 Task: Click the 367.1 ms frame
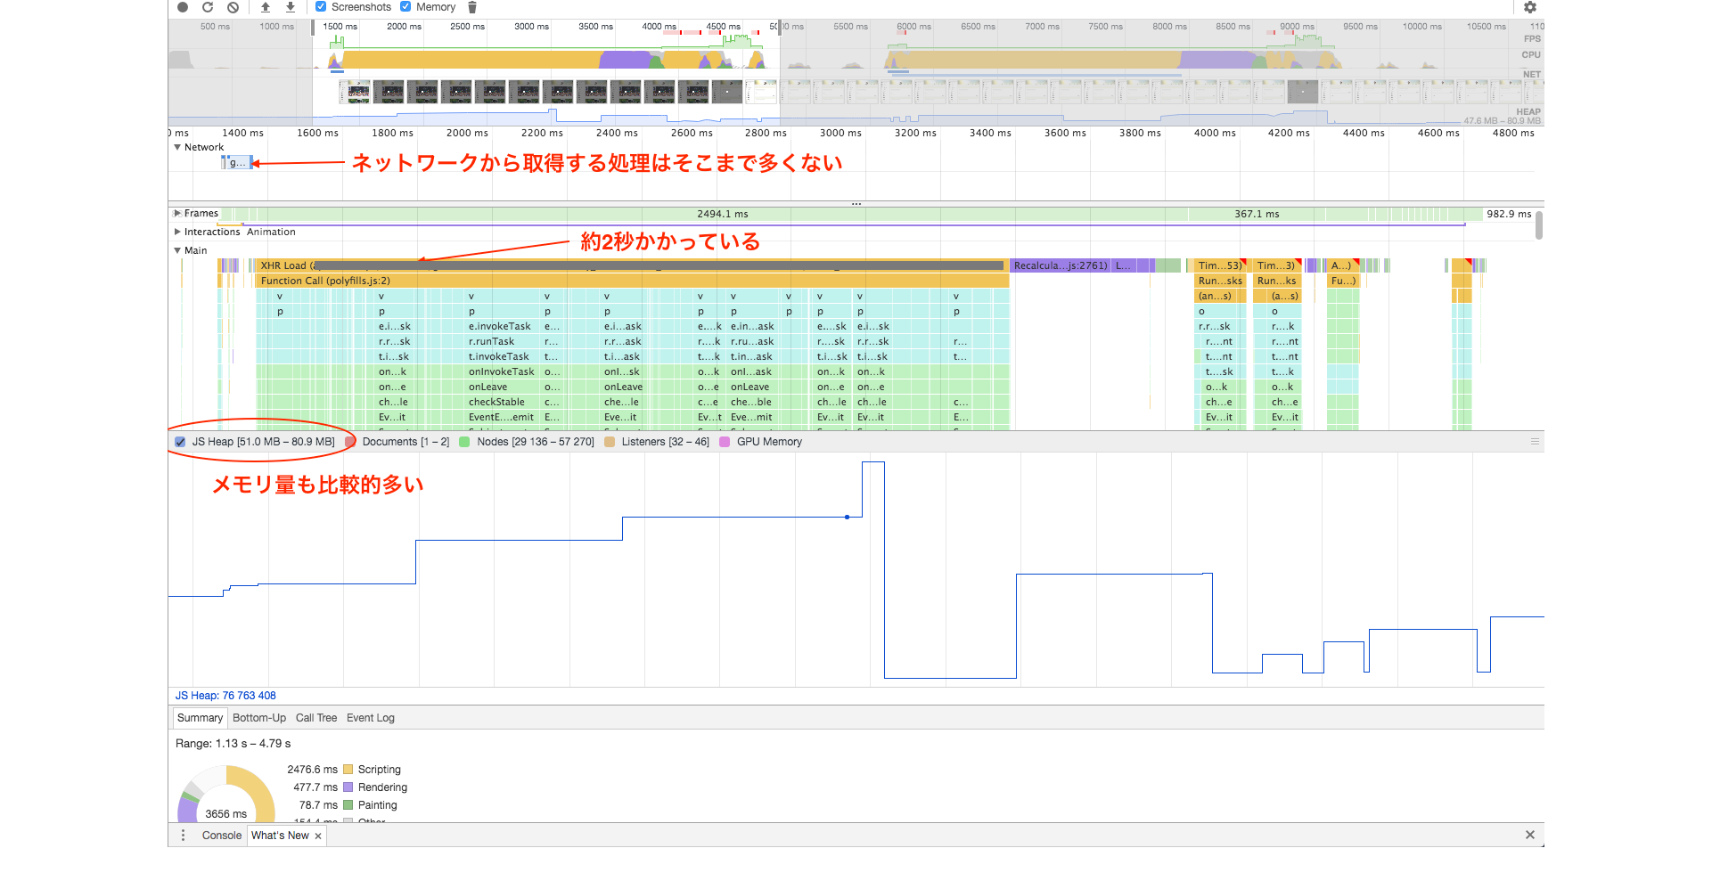tap(1257, 214)
